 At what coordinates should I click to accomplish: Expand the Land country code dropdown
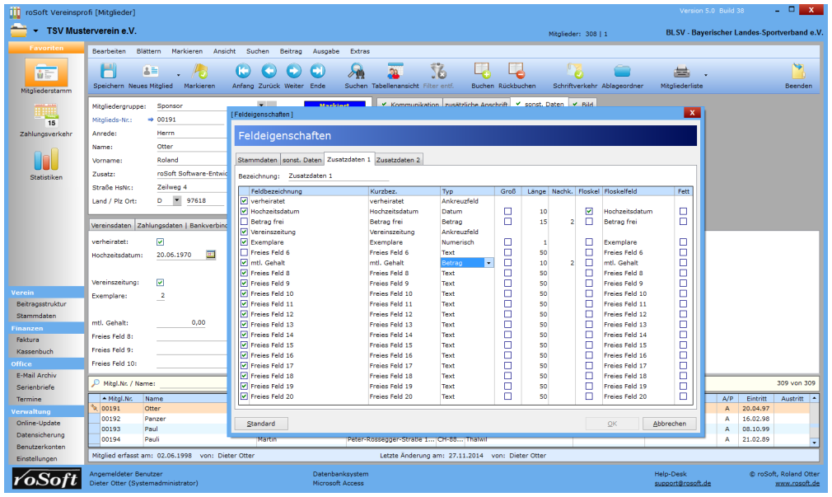(x=176, y=200)
